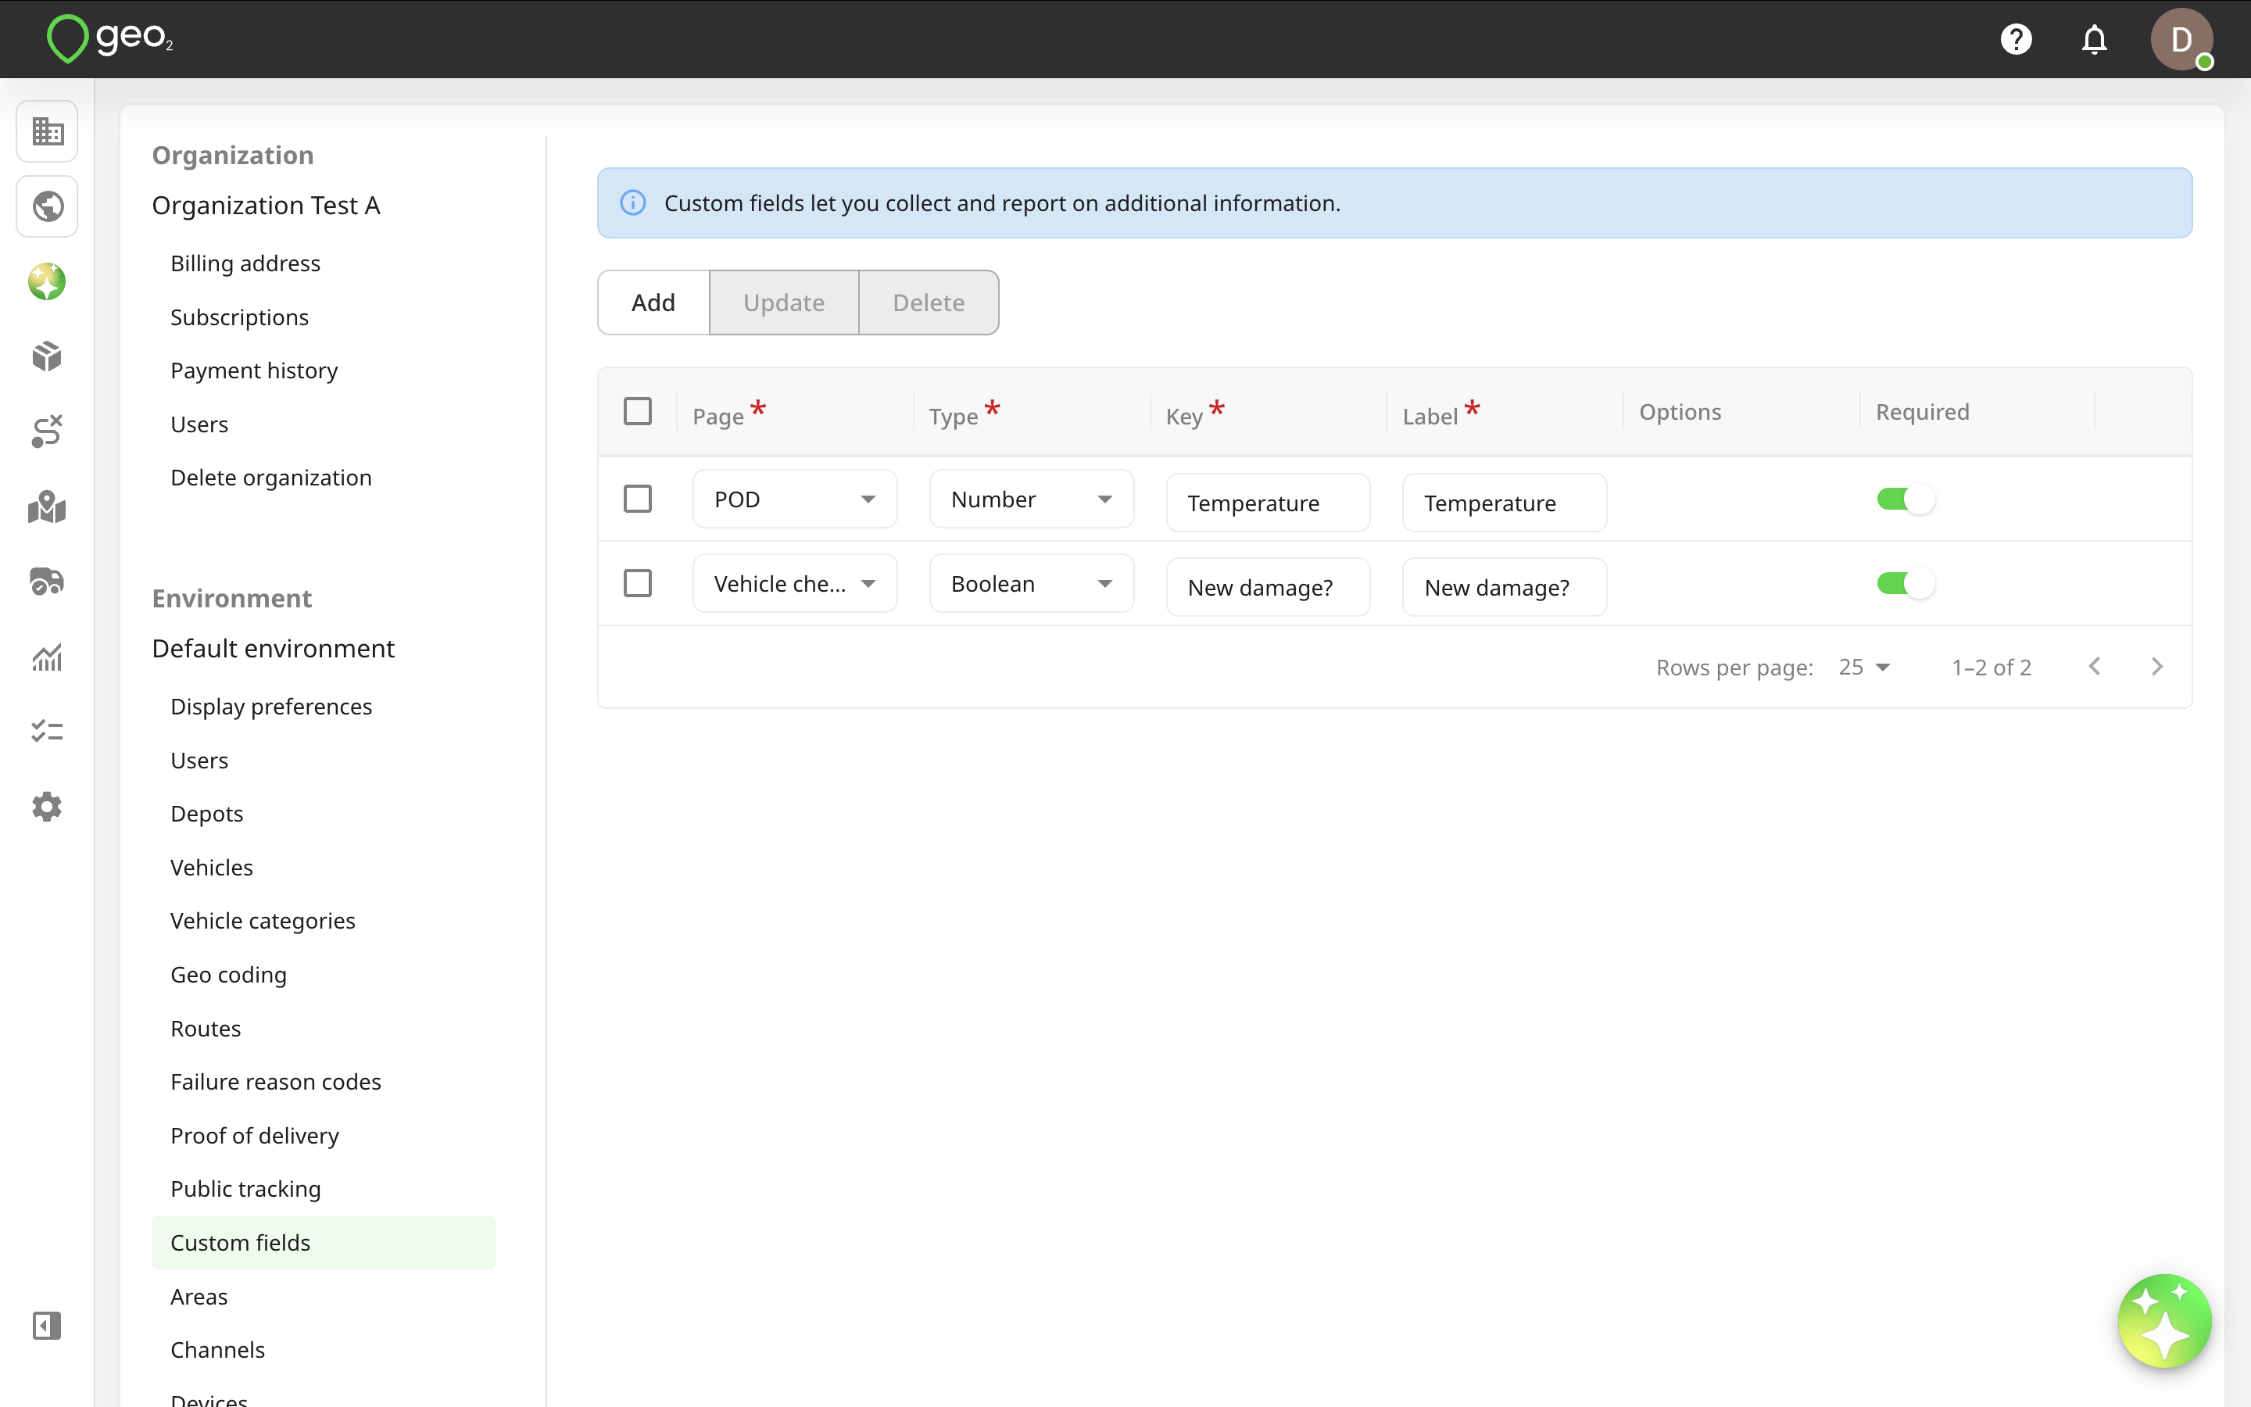Open the map marker sidebar icon
The height and width of the screenshot is (1407, 2251).
48,507
